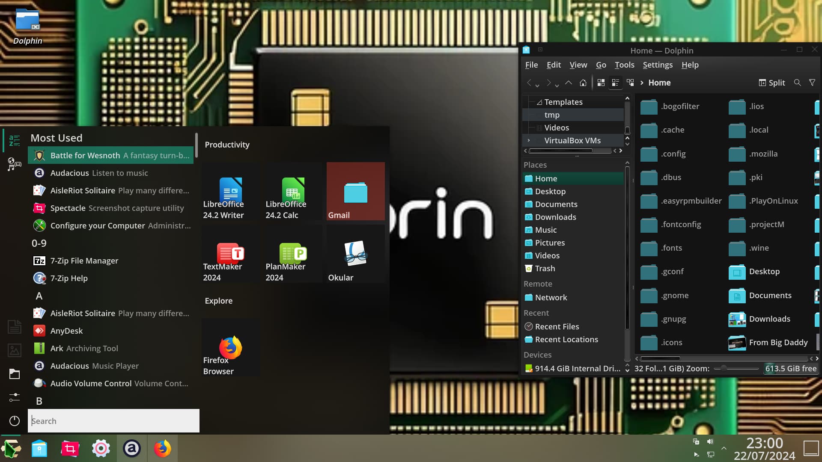Select tmp in the folders tree
Image resolution: width=822 pixels, height=462 pixels.
(x=573, y=115)
